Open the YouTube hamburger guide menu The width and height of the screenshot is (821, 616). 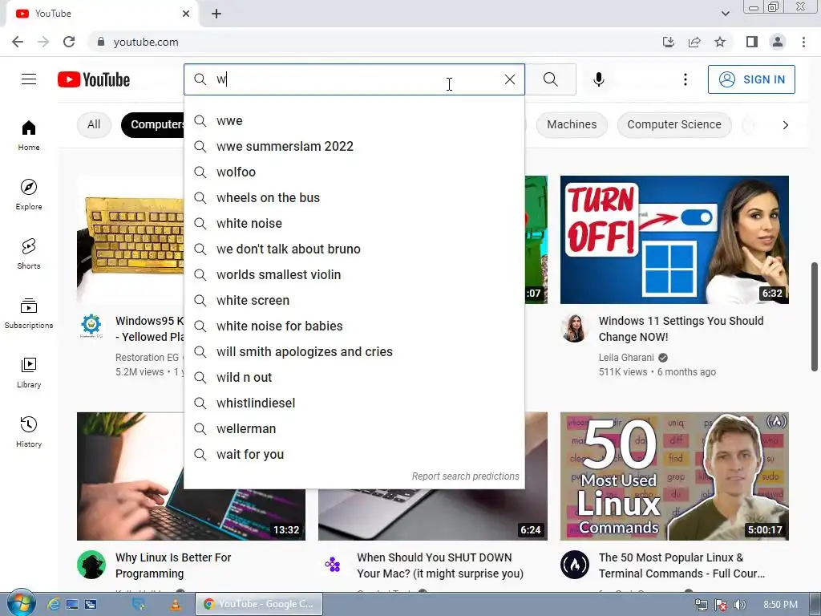tap(29, 79)
